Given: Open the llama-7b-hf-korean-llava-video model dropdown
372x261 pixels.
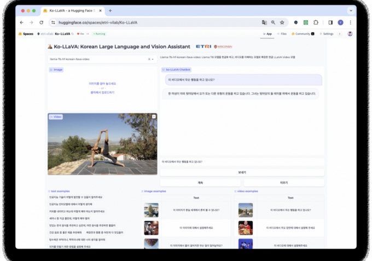Looking at the screenshot, I should 102,59.
